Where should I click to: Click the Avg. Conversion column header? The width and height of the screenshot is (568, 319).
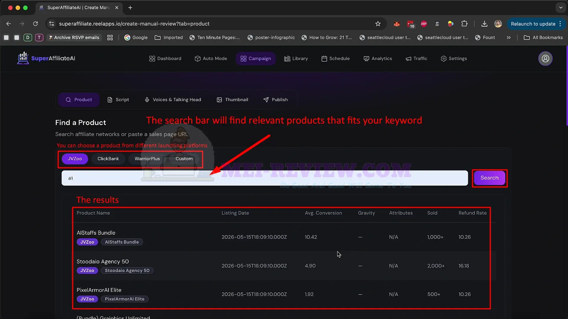[x=323, y=213]
